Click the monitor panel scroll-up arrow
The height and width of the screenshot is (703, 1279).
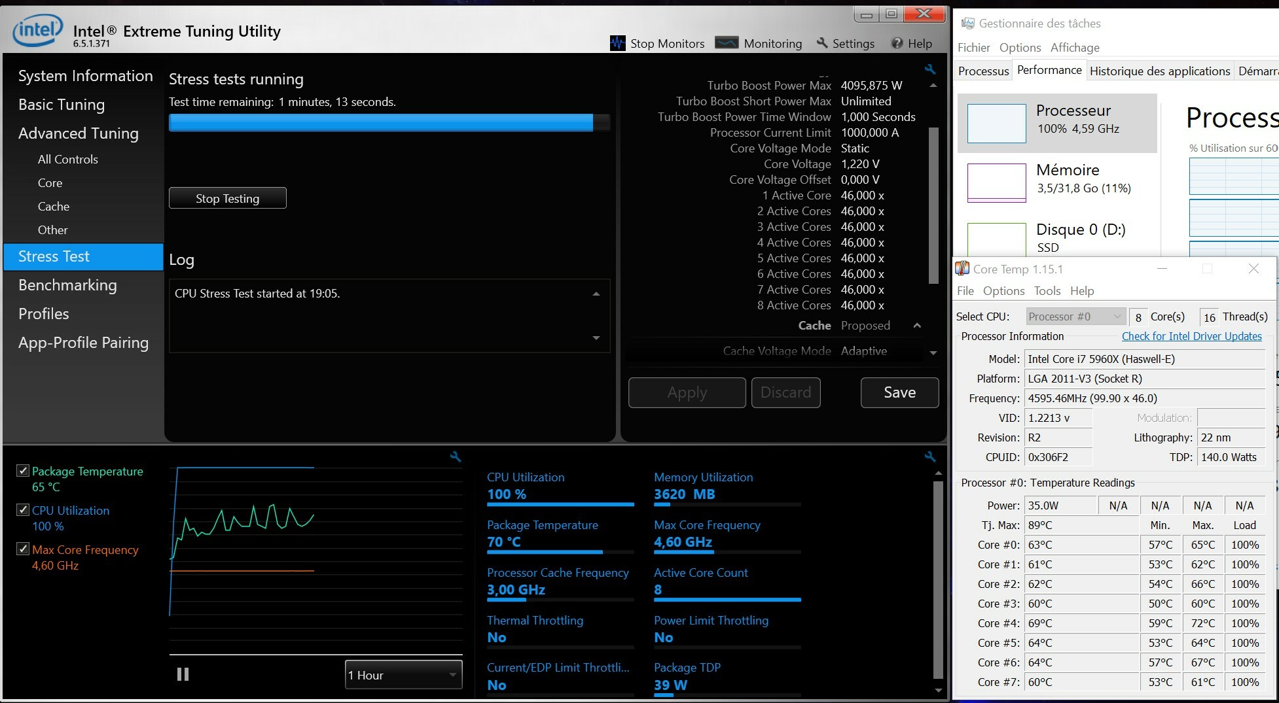(x=938, y=473)
